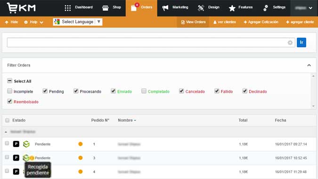Click date 16/01/2017 09:27:14
Viewport: 318px width, 179px height.
click(291, 144)
